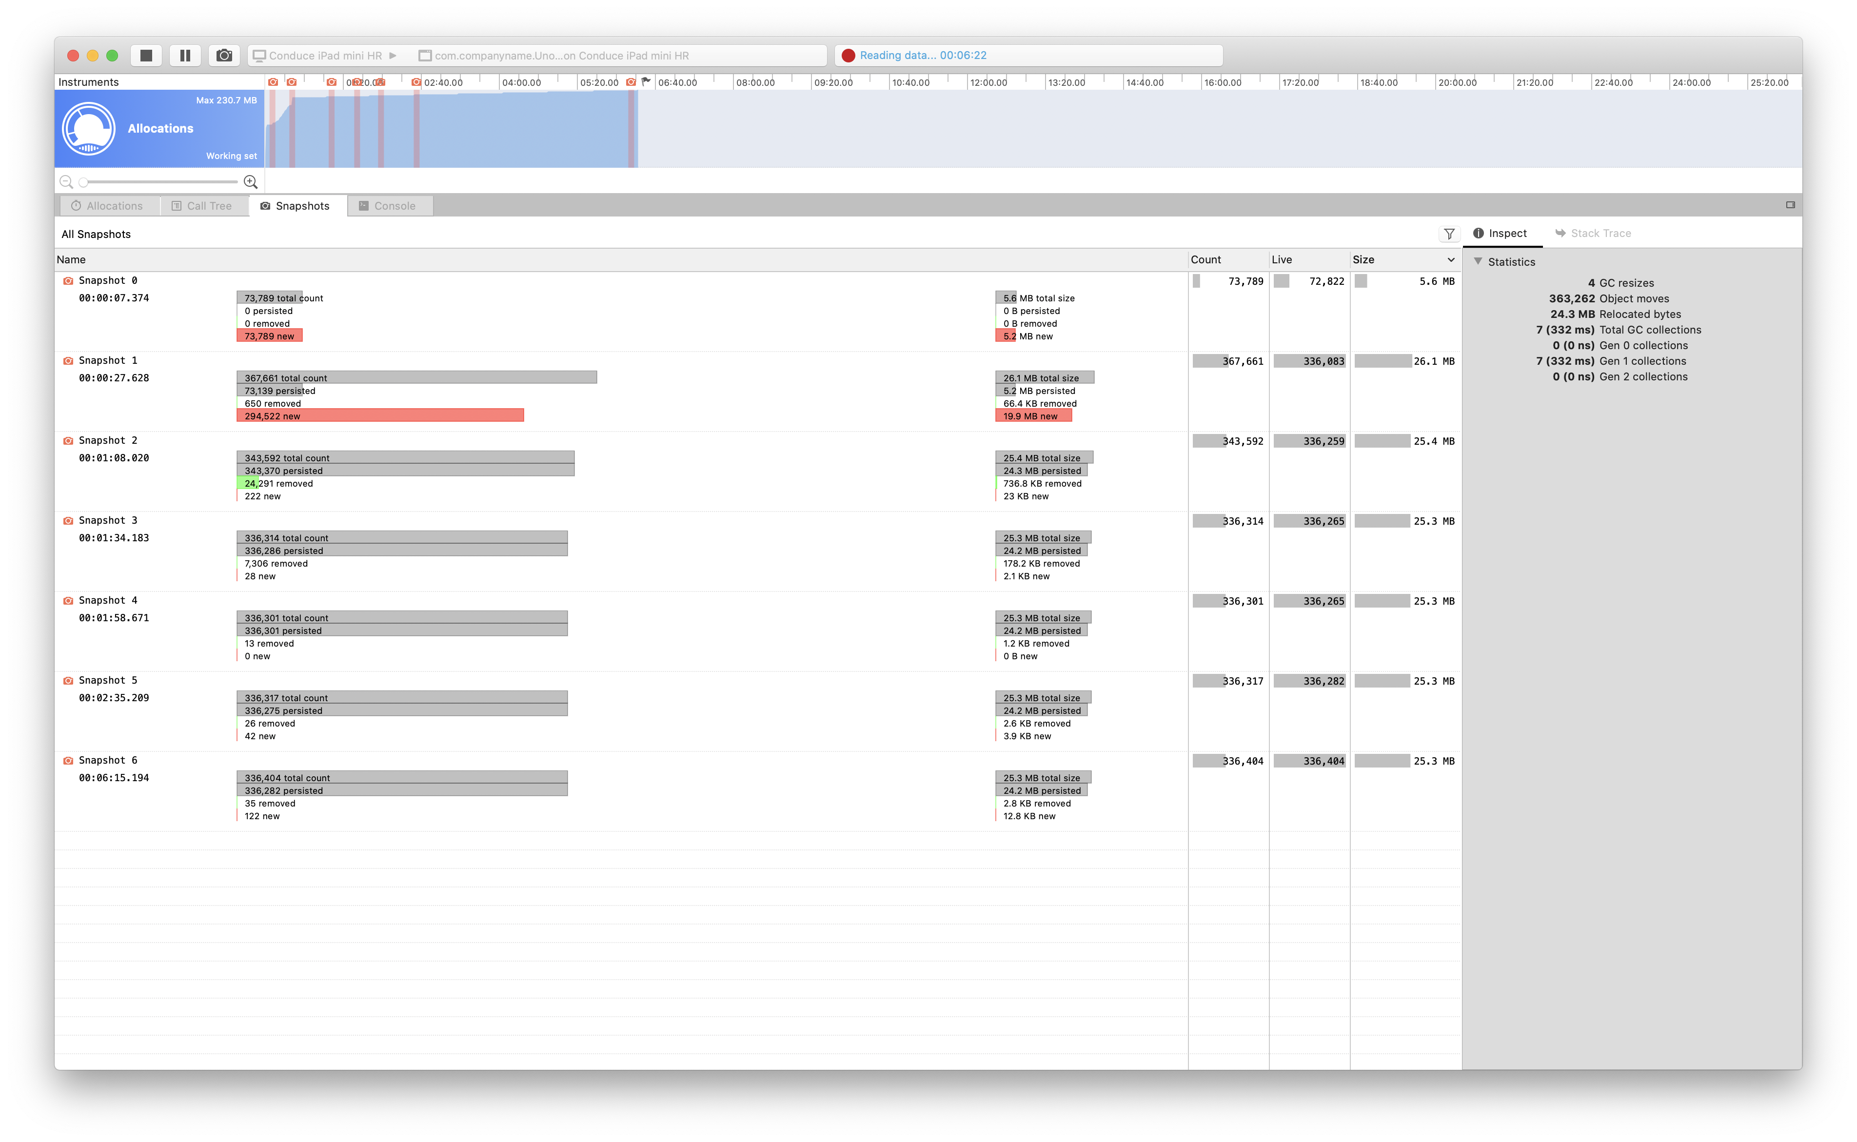This screenshot has height=1142, width=1857.
Task: Zoom in the timeline with the plus magnifier
Action: (251, 182)
